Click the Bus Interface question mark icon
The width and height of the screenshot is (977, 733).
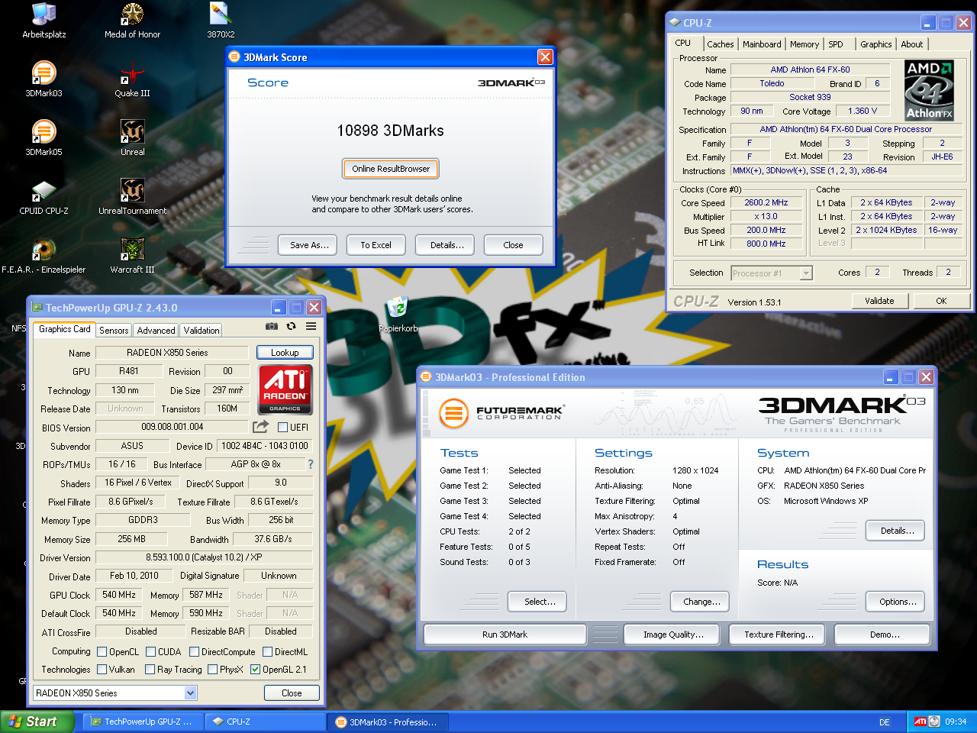[x=311, y=464]
